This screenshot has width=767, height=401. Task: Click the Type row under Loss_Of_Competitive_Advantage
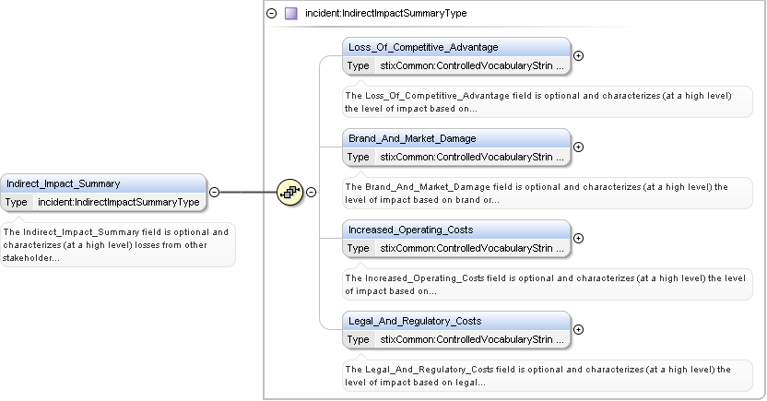pos(456,65)
